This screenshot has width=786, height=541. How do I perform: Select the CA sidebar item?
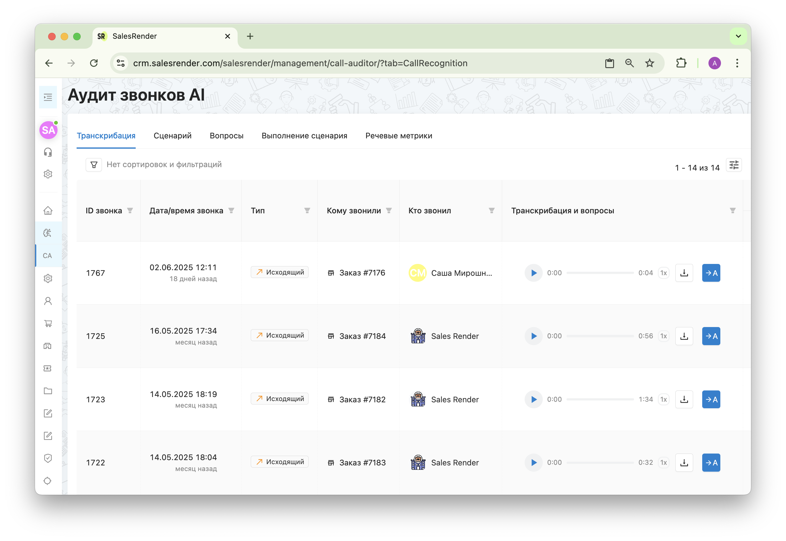pos(48,256)
